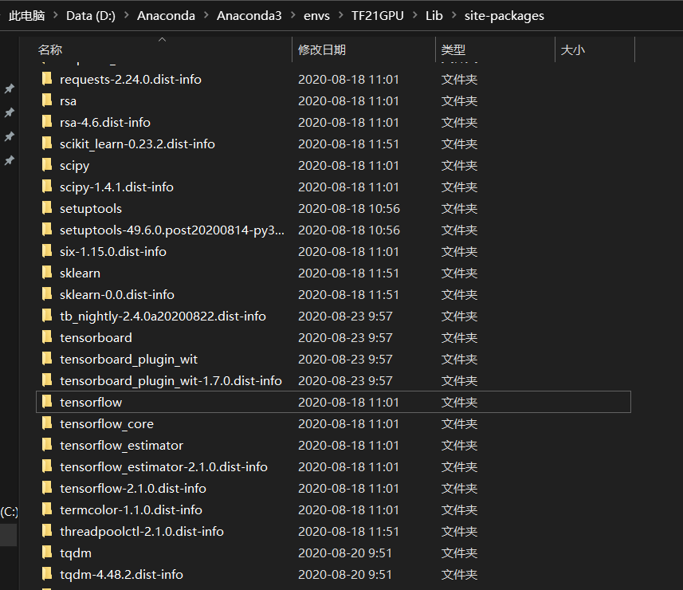This screenshot has width=683, height=590.
Task: Select the name tensorflow-2.1.0.dist-info
Action: [133, 488]
